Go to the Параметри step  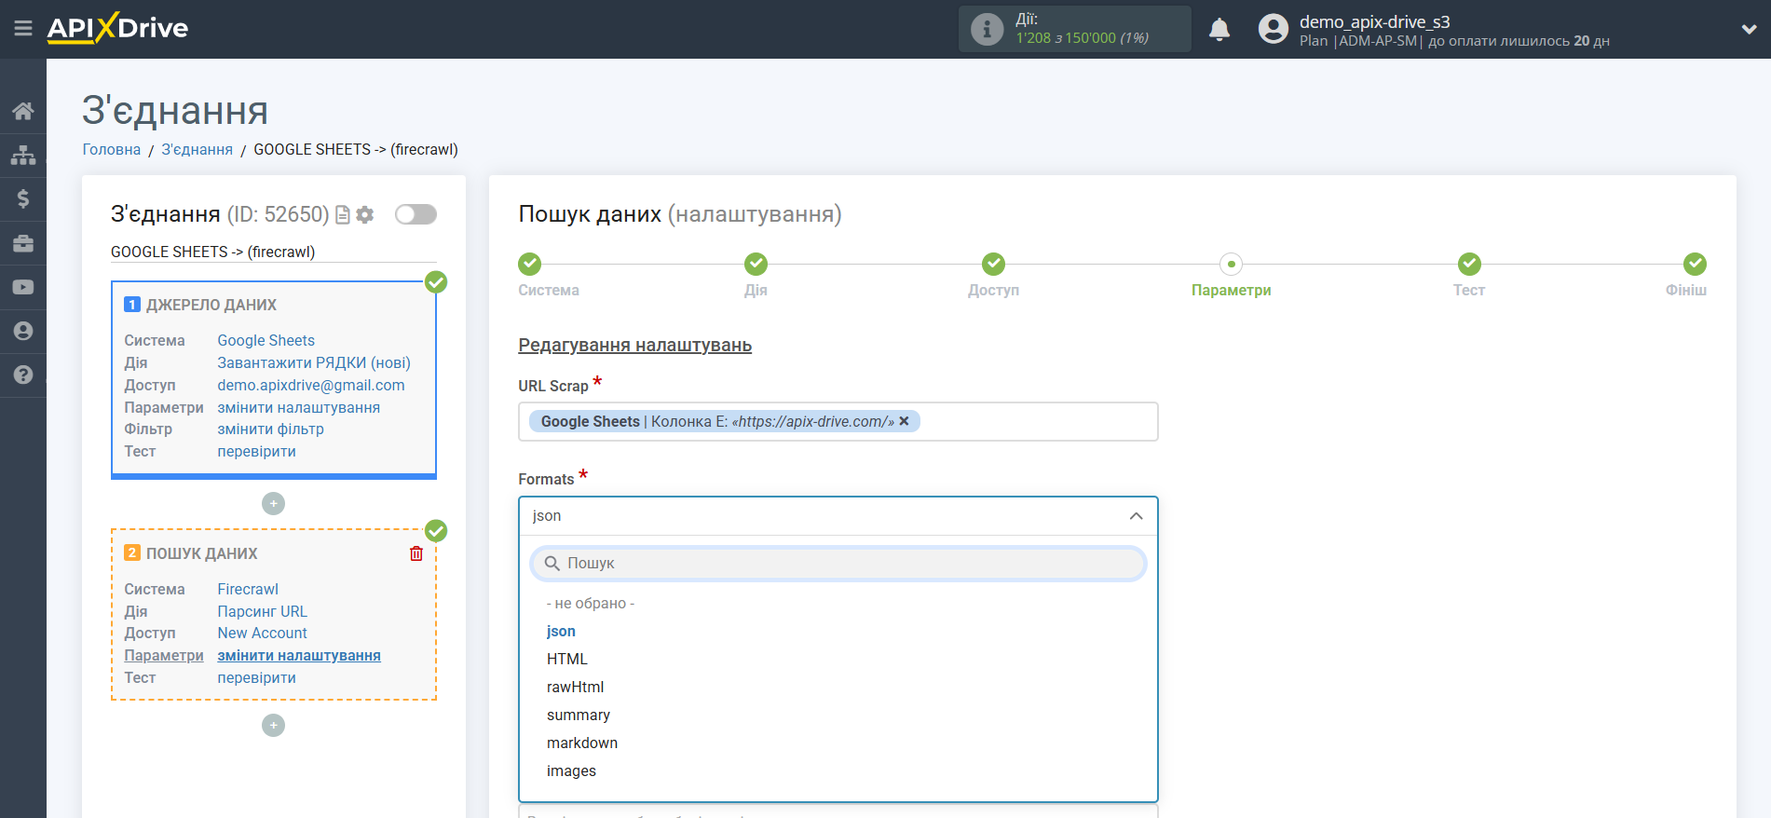click(1232, 265)
